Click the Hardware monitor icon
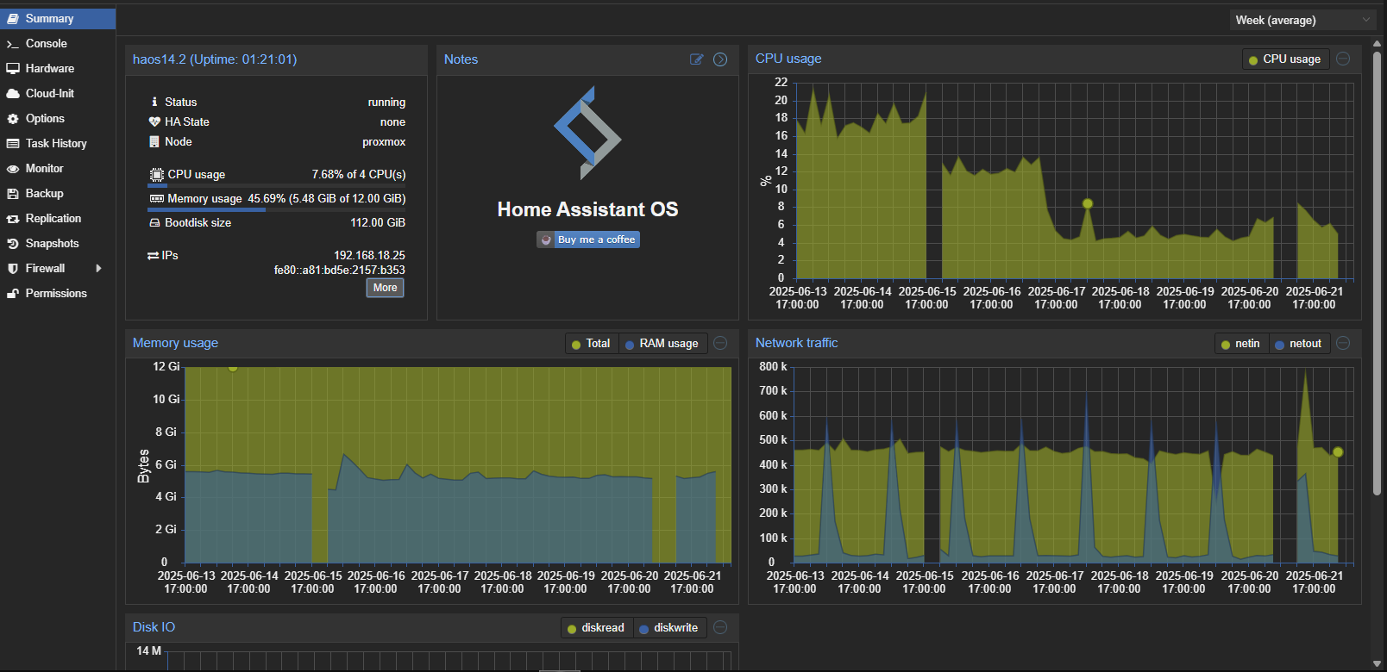The height and width of the screenshot is (672, 1387). pyautogui.click(x=13, y=68)
